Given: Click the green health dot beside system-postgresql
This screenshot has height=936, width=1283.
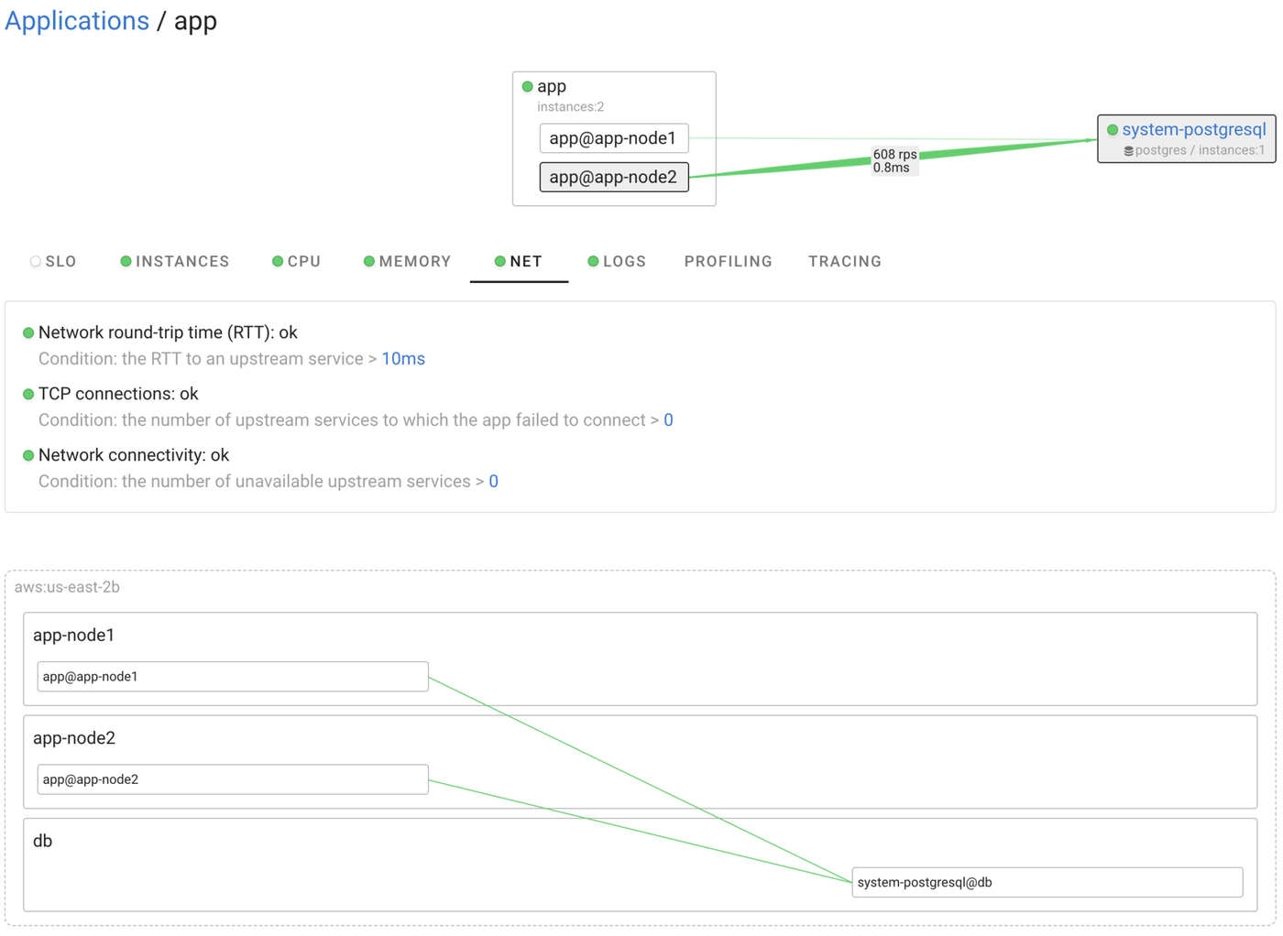Looking at the screenshot, I should click(x=1112, y=129).
